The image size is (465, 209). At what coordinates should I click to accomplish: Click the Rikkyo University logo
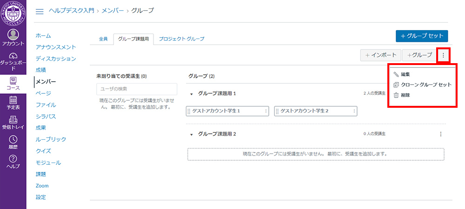click(x=13, y=13)
